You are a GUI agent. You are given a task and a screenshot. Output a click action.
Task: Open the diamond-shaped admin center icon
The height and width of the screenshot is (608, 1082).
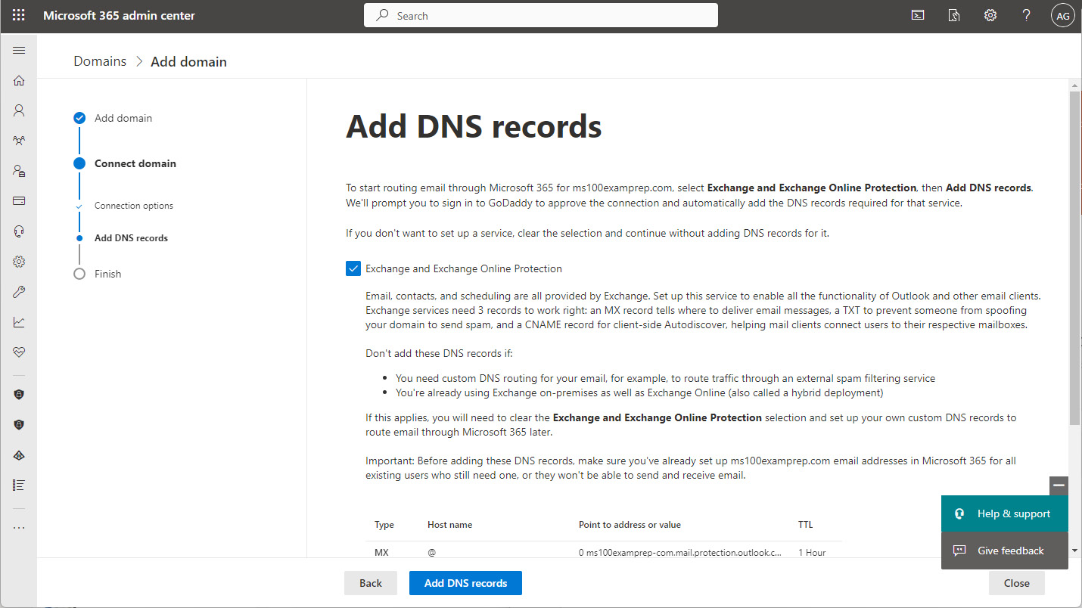point(19,455)
